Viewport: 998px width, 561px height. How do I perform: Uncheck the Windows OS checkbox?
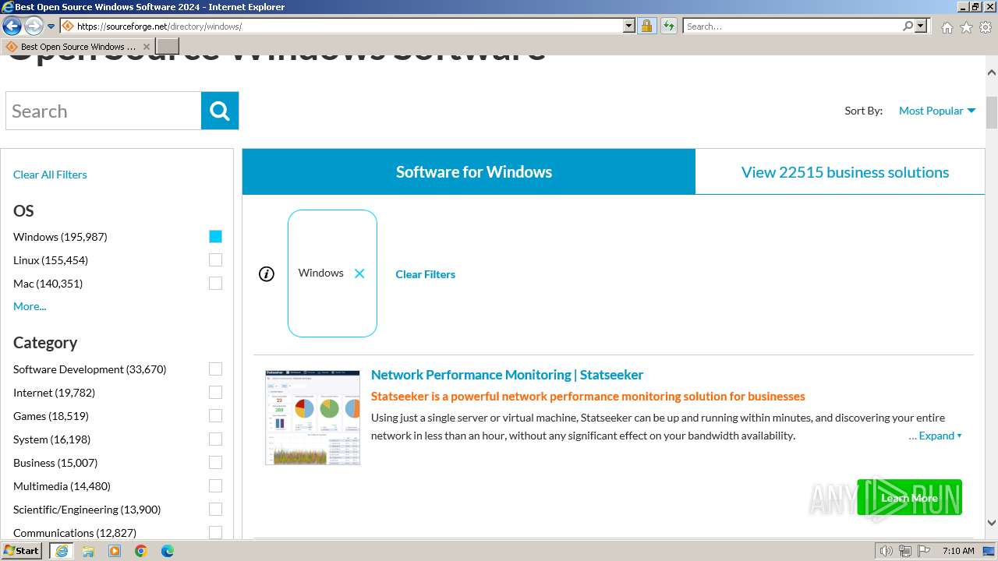tap(215, 237)
